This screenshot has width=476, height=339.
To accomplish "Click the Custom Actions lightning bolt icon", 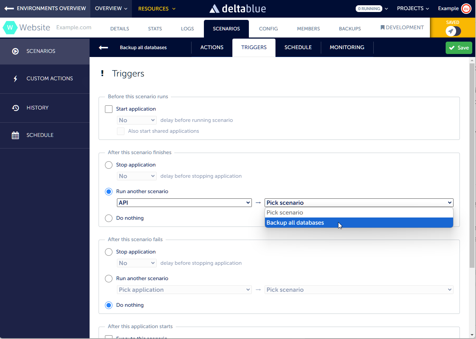I will tap(15, 79).
